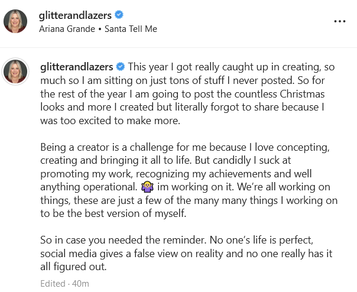Open the Santa Tell Me audio track
The height and width of the screenshot is (292, 357).
(x=131, y=29)
